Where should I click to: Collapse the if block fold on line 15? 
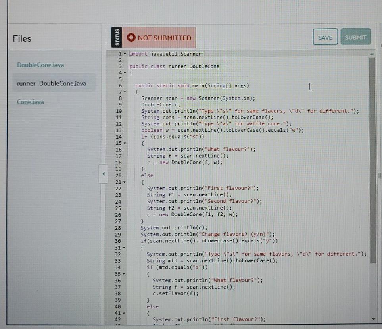124,143
